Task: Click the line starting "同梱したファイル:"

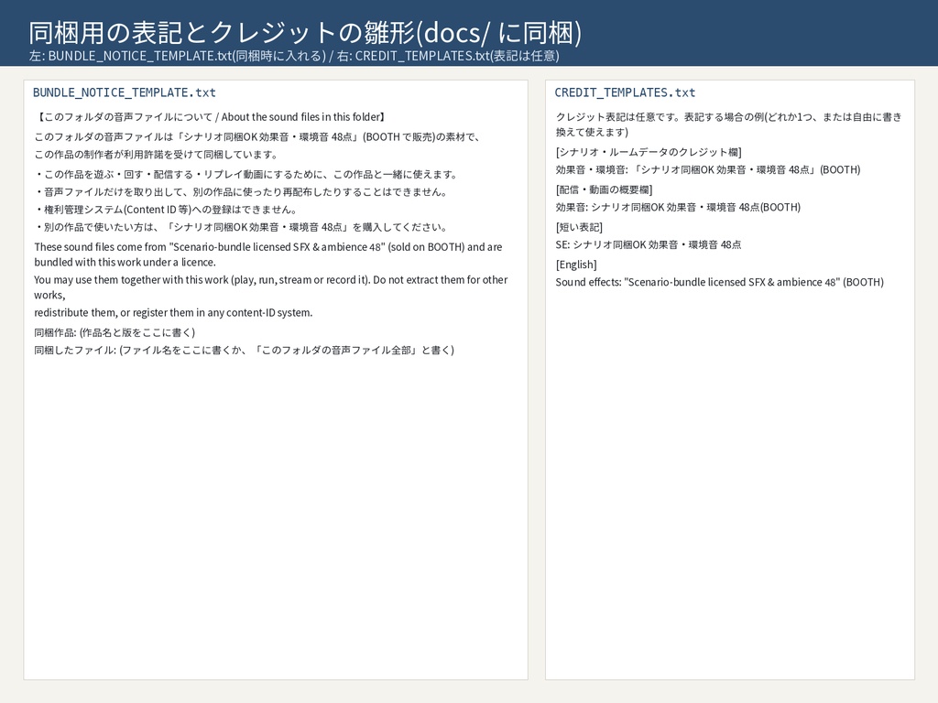Action: [245, 351]
